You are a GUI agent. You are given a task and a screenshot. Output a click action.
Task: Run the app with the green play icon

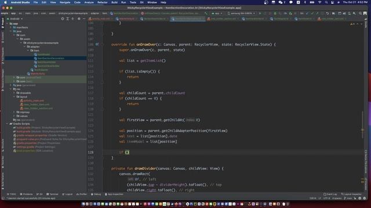[x=260, y=13]
